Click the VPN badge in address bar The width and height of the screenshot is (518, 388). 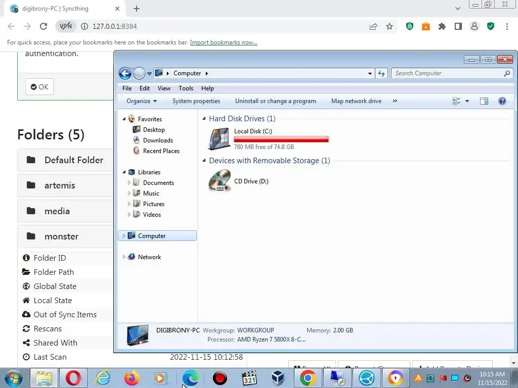click(65, 26)
